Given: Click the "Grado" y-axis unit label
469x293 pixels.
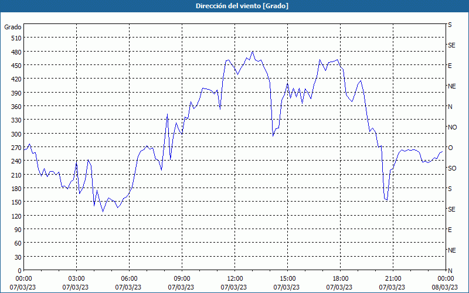Looking at the screenshot, I should coord(13,27).
